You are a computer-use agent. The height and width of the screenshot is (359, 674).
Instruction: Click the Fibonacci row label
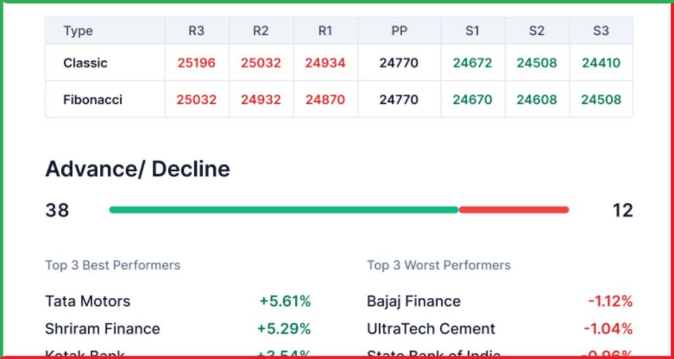[92, 100]
